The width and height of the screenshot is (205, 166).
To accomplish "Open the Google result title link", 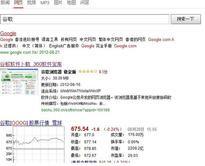I will pos(8,33).
